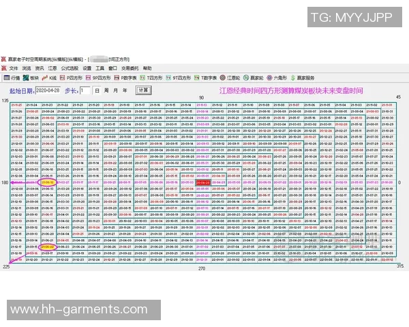Image resolution: width=409 pixels, height=327 pixels.
Task: Open the K线 candlestick chart tool
Action: coord(50,78)
